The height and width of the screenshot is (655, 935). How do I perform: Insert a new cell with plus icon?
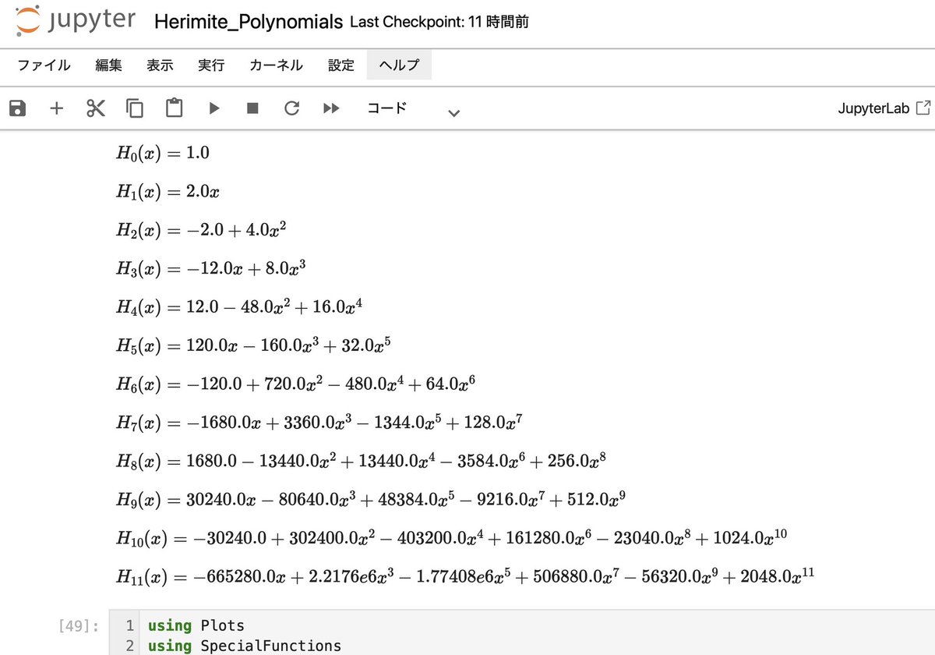(x=56, y=108)
